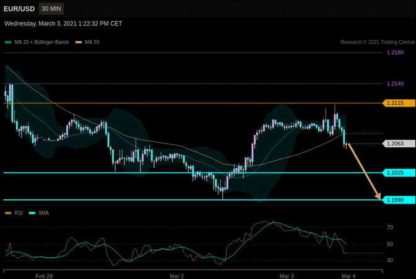Click the 30 MIN timeframe button
This screenshot has width=416, height=279.
51,9
